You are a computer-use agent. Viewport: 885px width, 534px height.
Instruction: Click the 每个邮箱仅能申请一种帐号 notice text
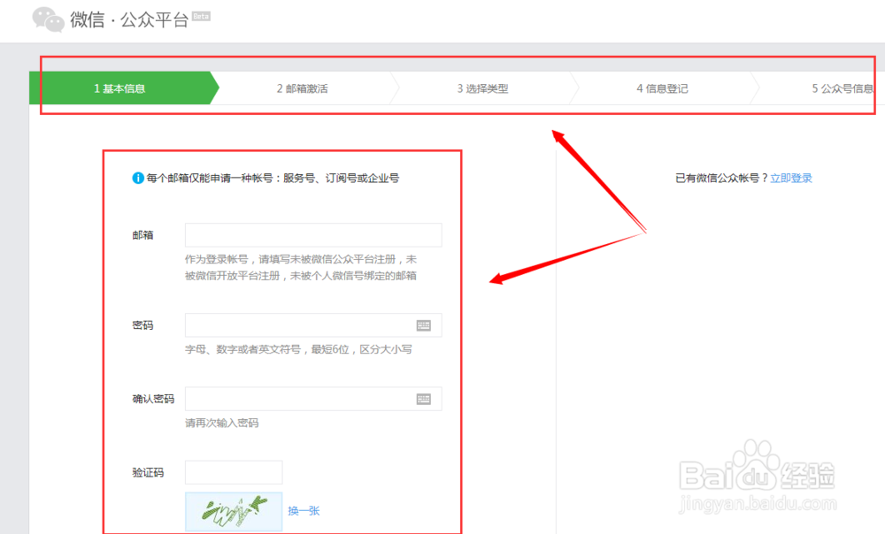tap(273, 179)
